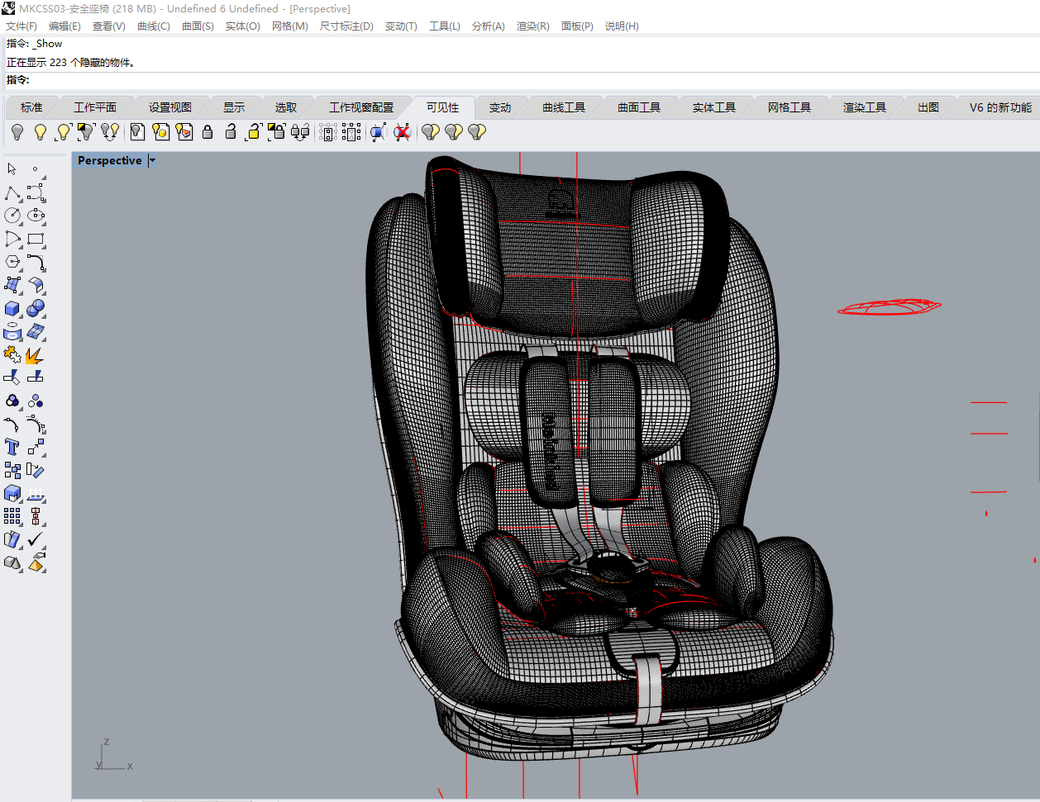This screenshot has width=1040, height=802.
Task: Select the Hide Objects lightbulb tool
Action: pos(17,132)
